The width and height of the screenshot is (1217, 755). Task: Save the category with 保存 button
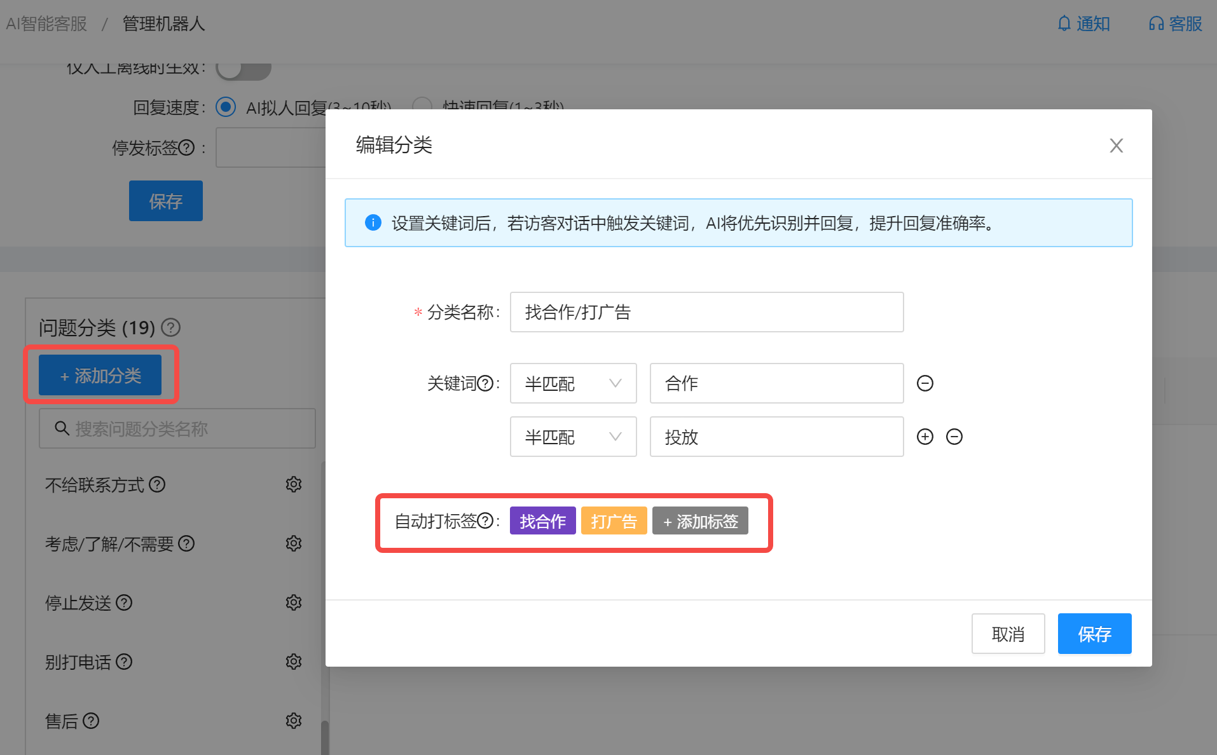[1094, 634]
